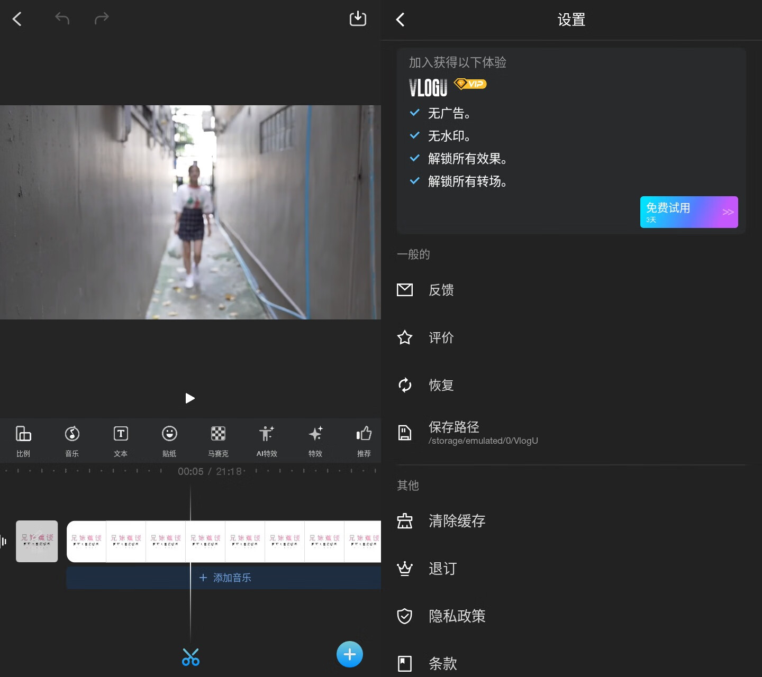
Task: Select the first clip thumbnail in timeline
Action: (37, 541)
